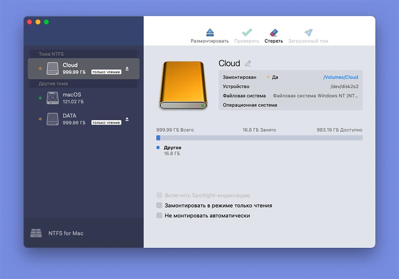Click the pencil icon to rename Cloud
Image resolution: width=399 pixels, height=279 pixels.
(x=248, y=63)
